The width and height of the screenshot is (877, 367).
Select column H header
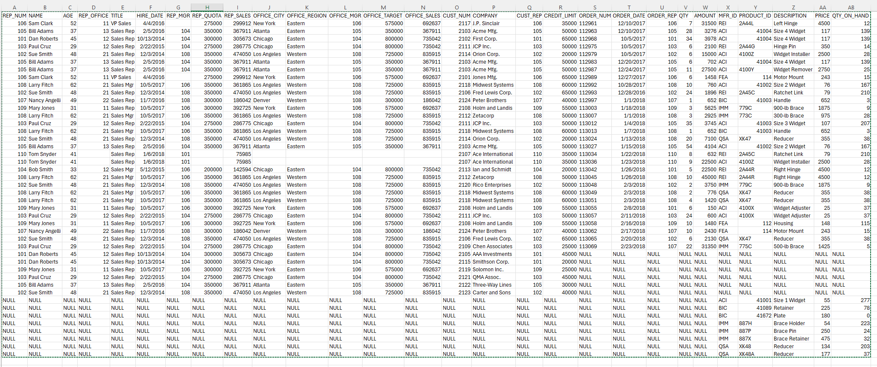207,7
